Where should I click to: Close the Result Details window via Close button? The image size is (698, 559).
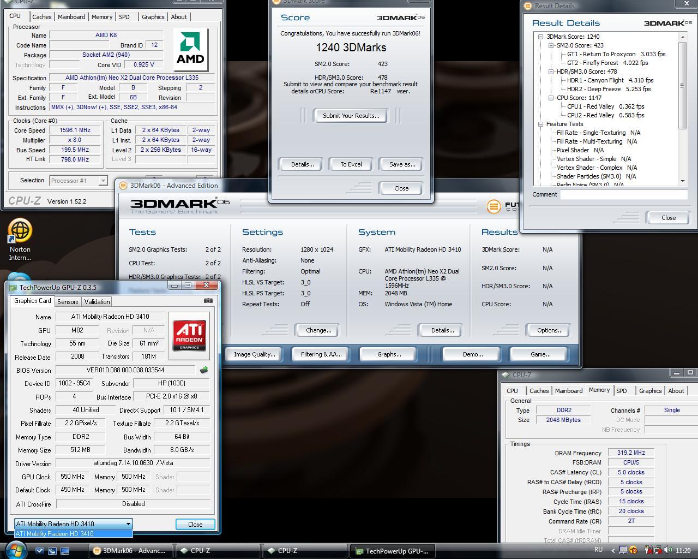point(668,218)
